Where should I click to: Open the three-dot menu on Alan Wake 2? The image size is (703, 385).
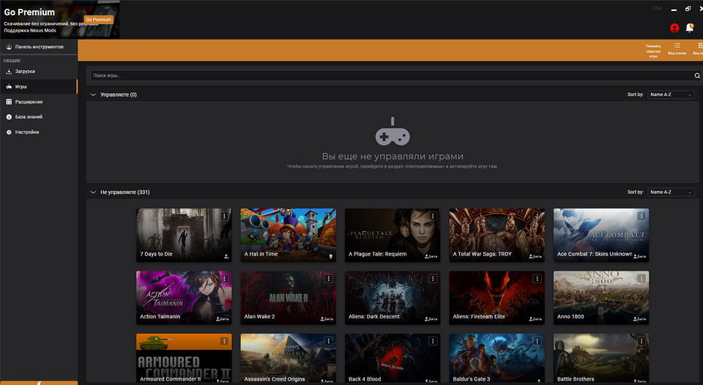pyautogui.click(x=328, y=279)
